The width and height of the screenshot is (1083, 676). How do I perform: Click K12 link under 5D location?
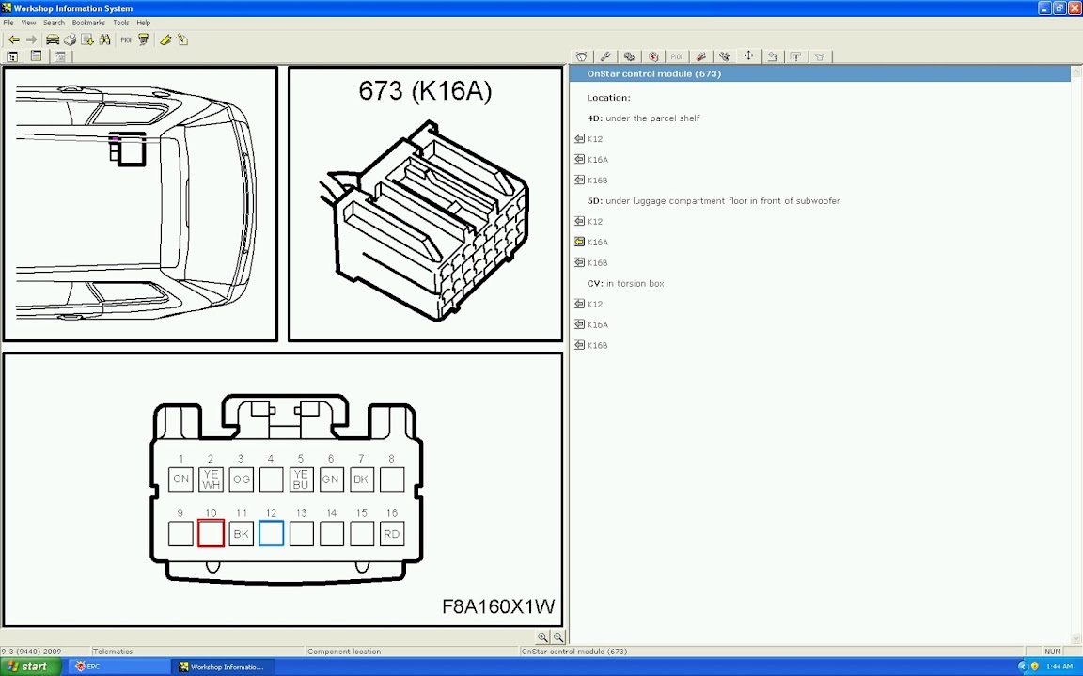(x=594, y=222)
